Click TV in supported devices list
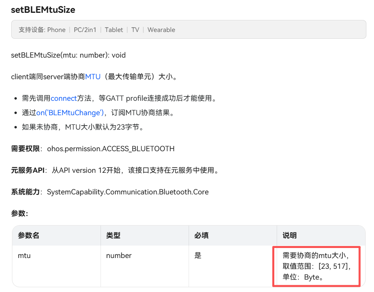374x292 pixels. click(x=135, y=30)
